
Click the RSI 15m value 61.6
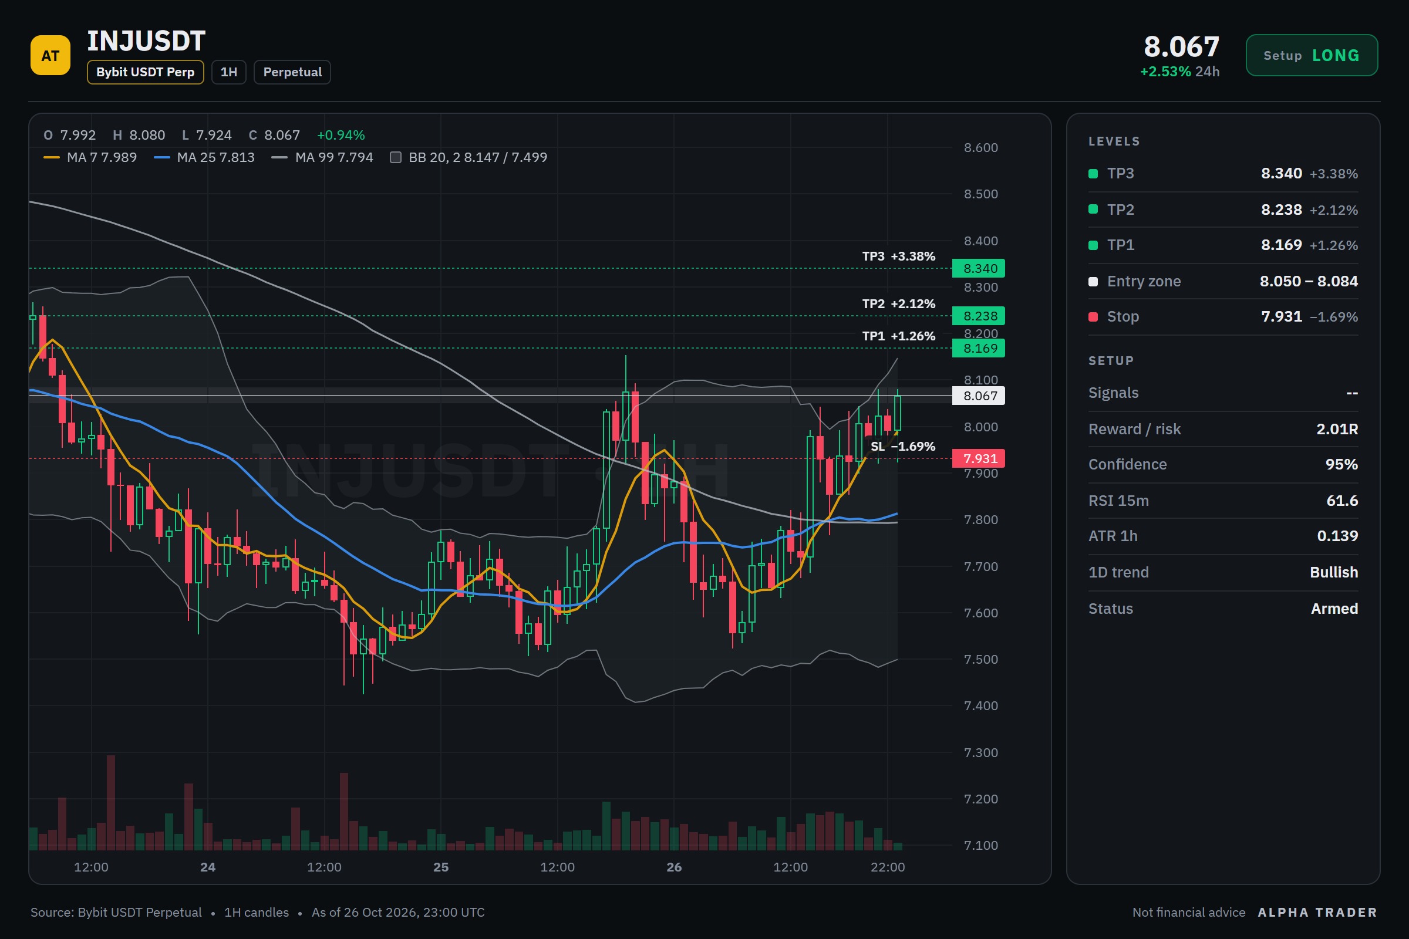pyautogui.click(x=1342, y=501)
